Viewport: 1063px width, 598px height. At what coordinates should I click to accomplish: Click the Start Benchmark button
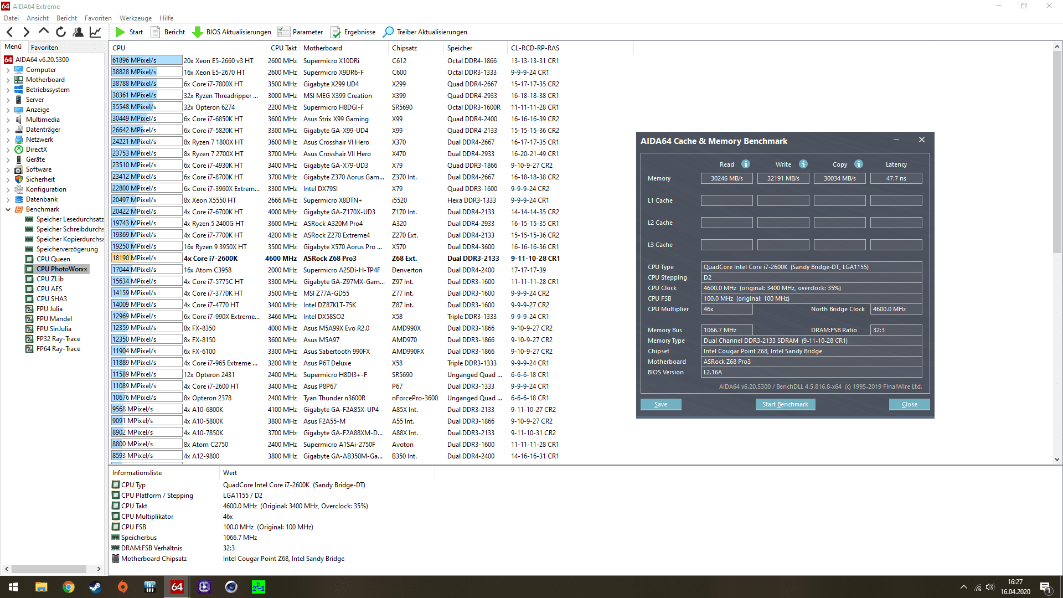tap(785, 405)
